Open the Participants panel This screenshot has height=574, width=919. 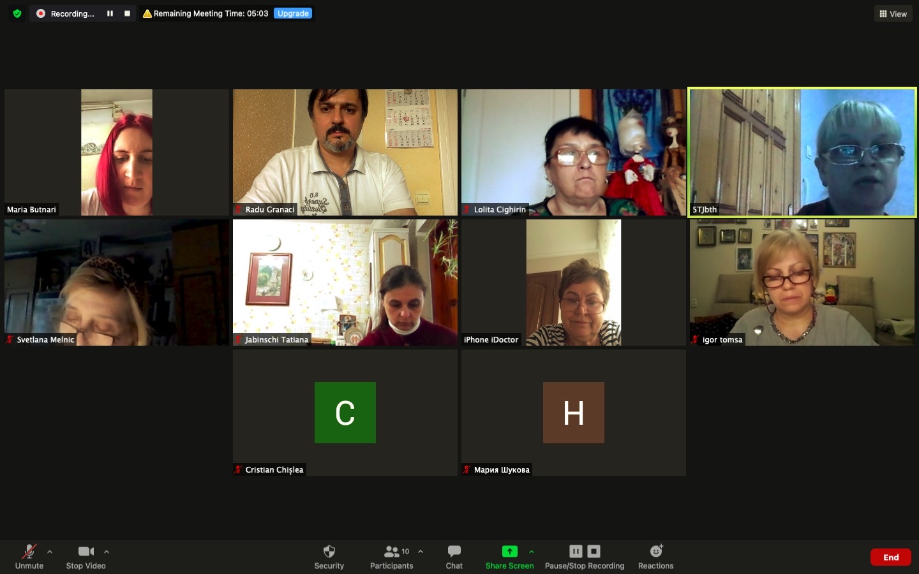[392, 552]
